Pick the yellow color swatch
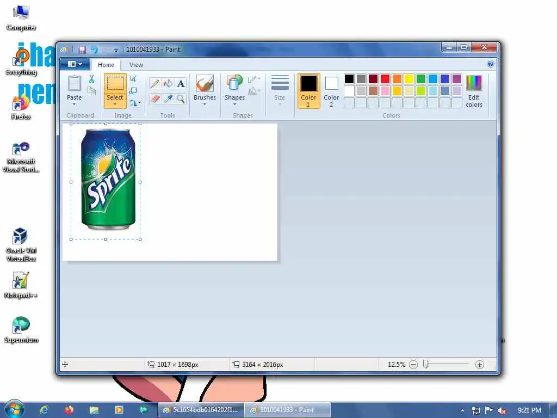 tap(409, 78)
